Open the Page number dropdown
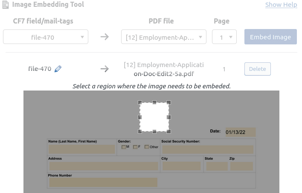 point(224,37)
